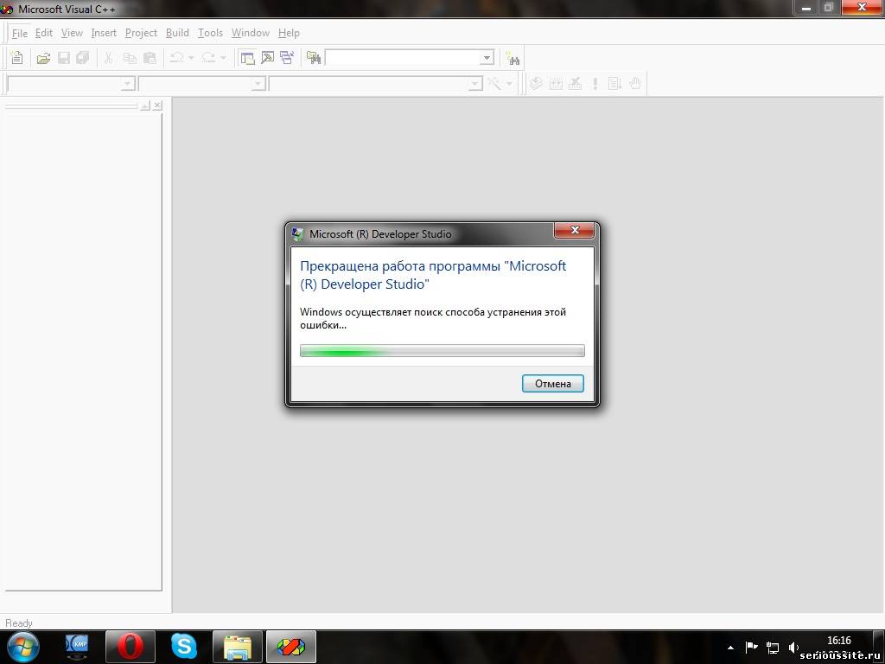The height and width of the screenshot is (664, 885).
Task: Click the Redo arrow icon
Action: coord(209,58)
